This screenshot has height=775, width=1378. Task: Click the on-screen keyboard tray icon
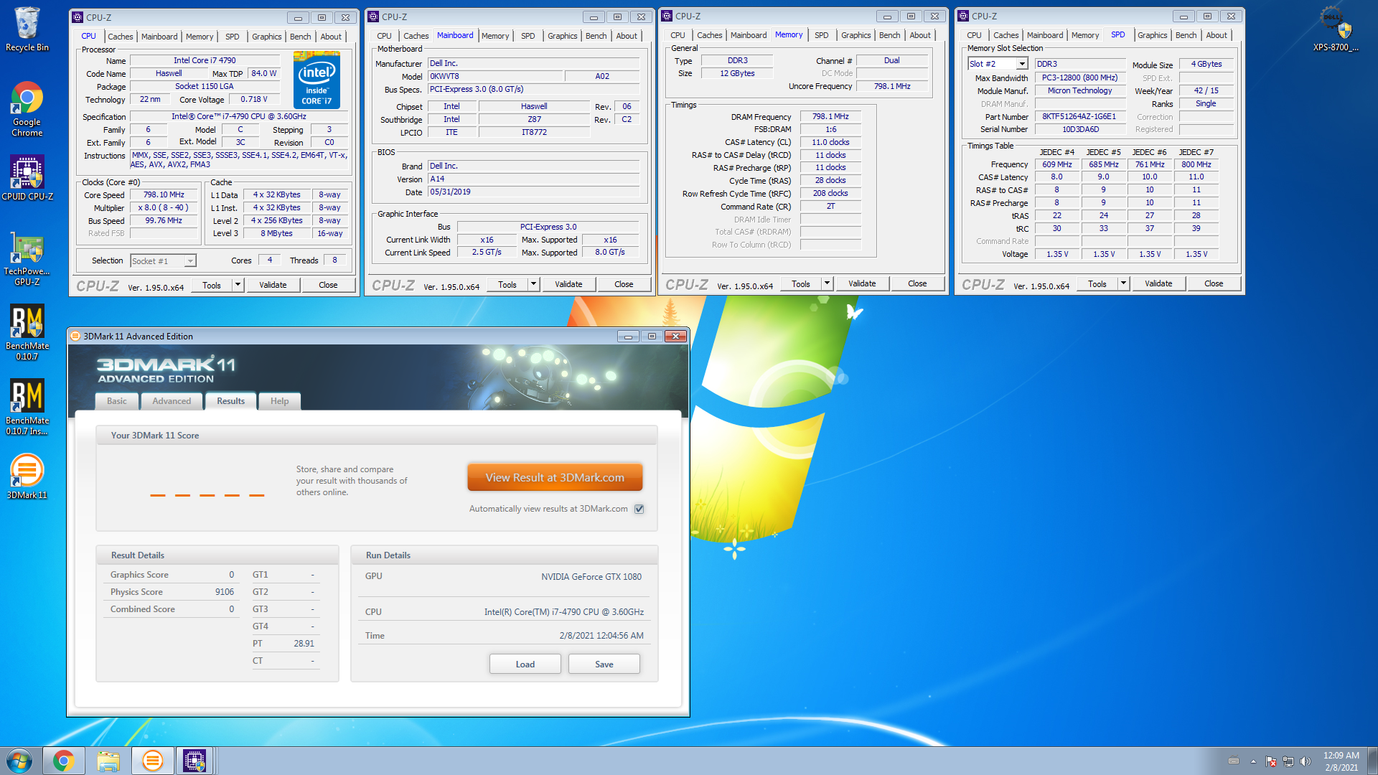tap(1234, 761)
